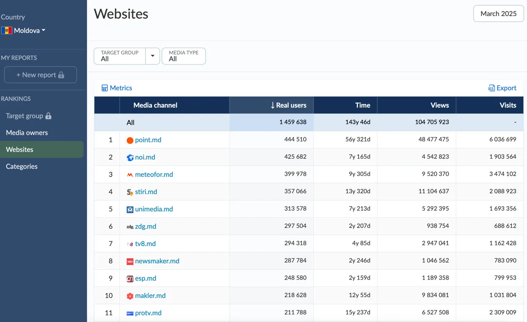Click total real users value 1 459 638
The image size is (527, 322).
click(293, 122)
